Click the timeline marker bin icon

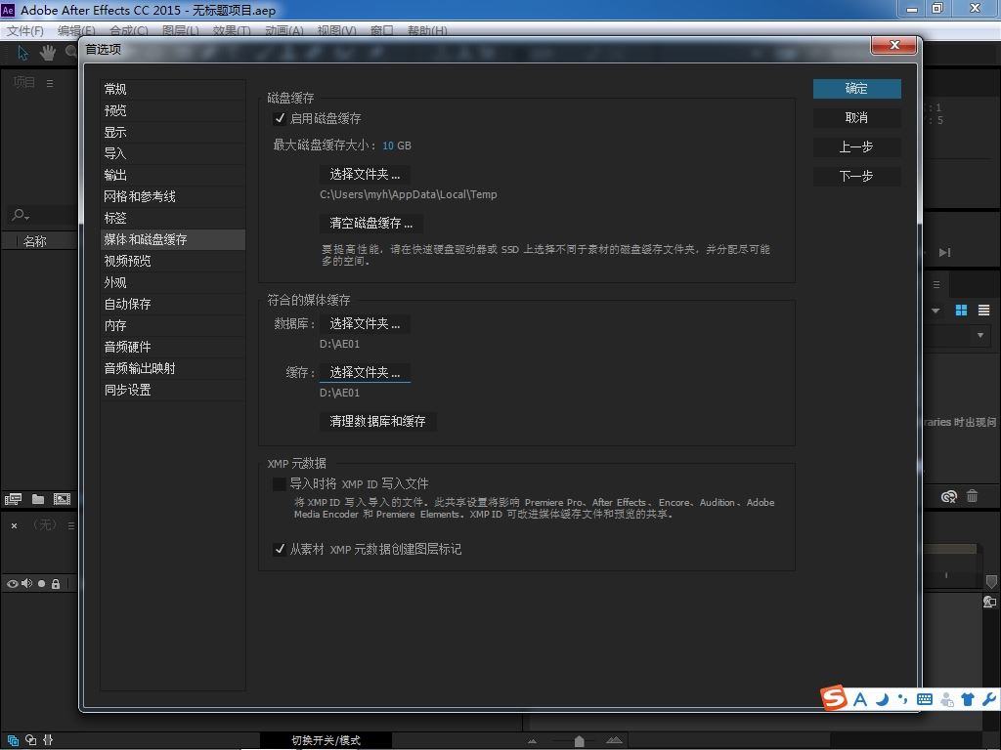pos(991,582)
